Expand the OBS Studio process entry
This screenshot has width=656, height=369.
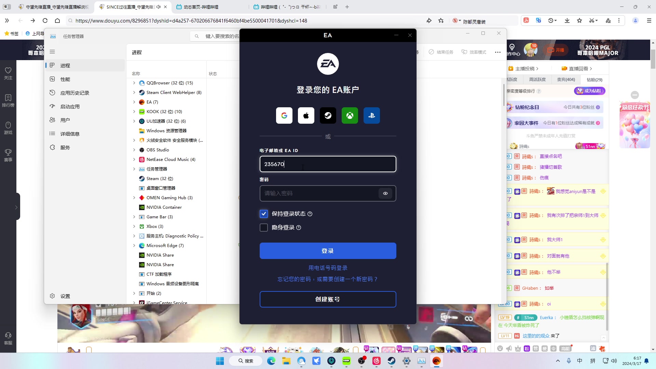134,150
